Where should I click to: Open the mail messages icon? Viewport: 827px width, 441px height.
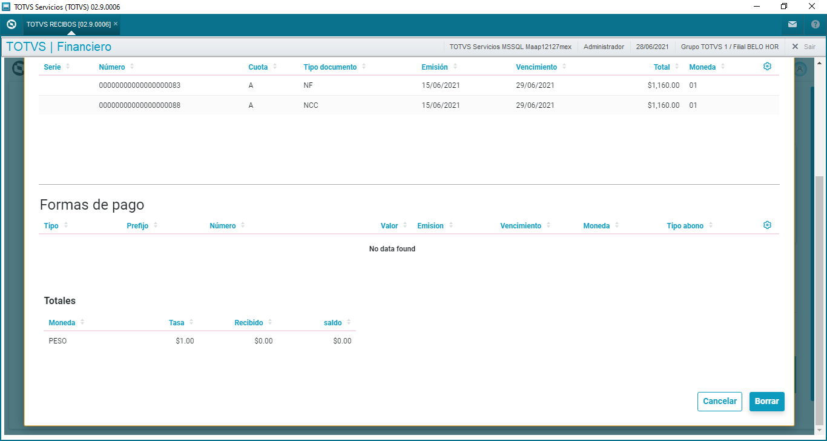792,25
